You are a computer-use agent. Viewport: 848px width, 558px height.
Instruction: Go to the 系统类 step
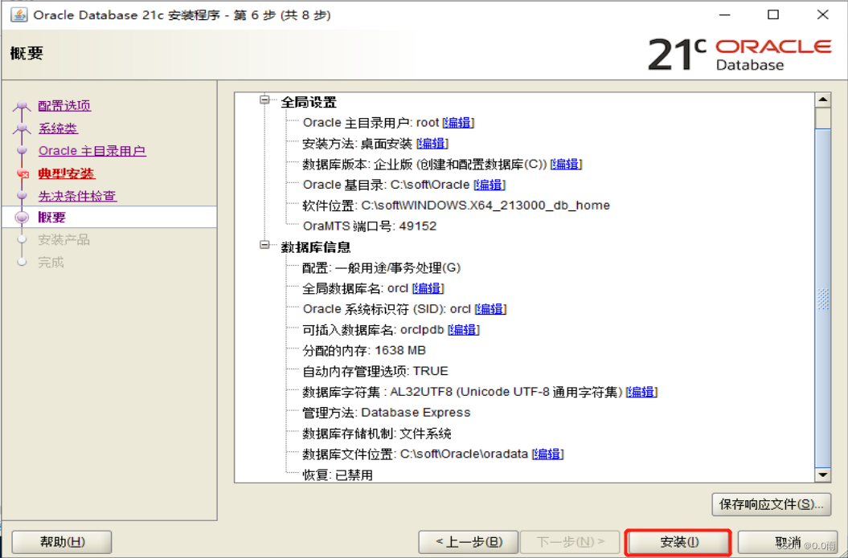[x=58, y=128]
